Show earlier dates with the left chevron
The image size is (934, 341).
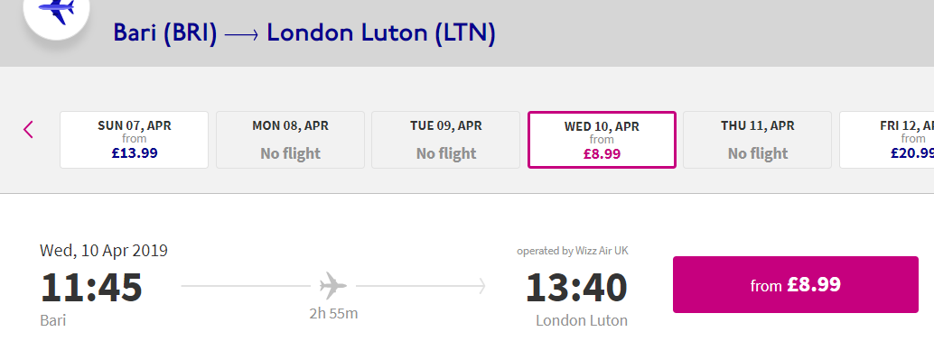(x=28, y=129)
